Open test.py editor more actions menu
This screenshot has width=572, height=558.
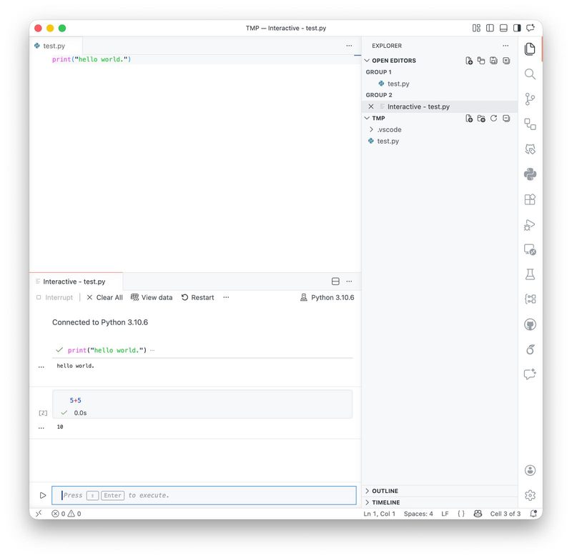(349, 46)
